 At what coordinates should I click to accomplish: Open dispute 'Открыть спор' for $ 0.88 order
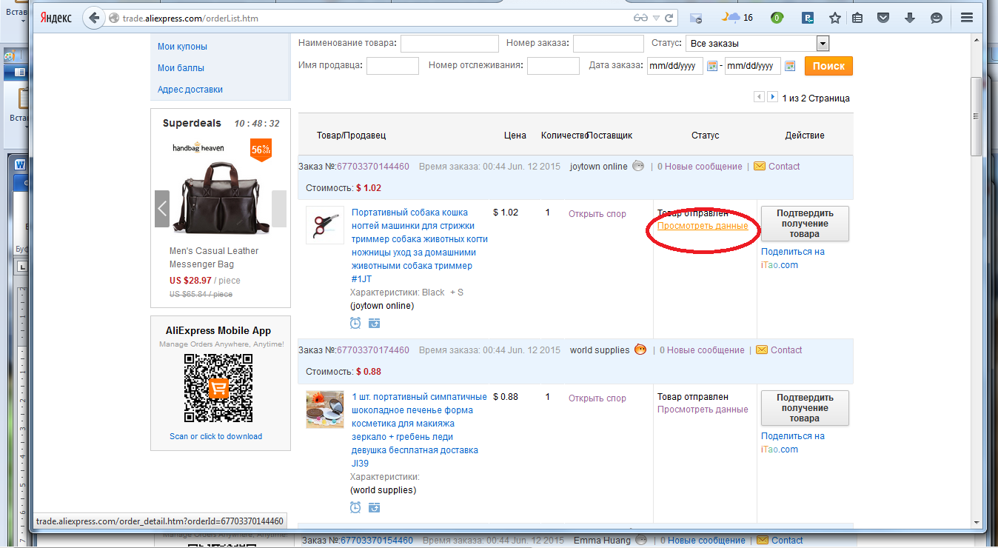point(597,398)
